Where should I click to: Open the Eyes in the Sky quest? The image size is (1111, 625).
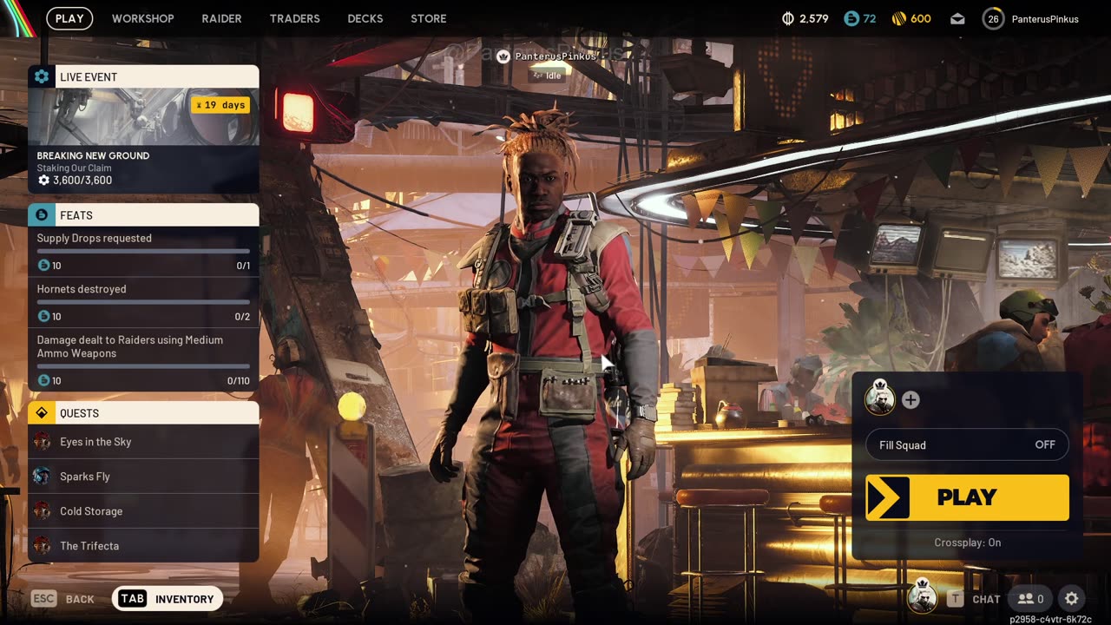click(x=143, y=442)
